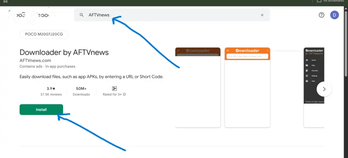Open the orange Downloader screenshot thumbnail
This screenshot has width=348, height=158.
(247, 87)
